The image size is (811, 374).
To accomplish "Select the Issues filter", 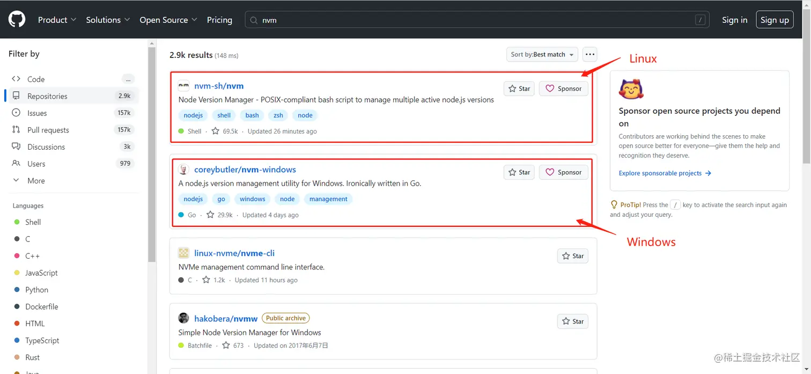I will (72, 113).
